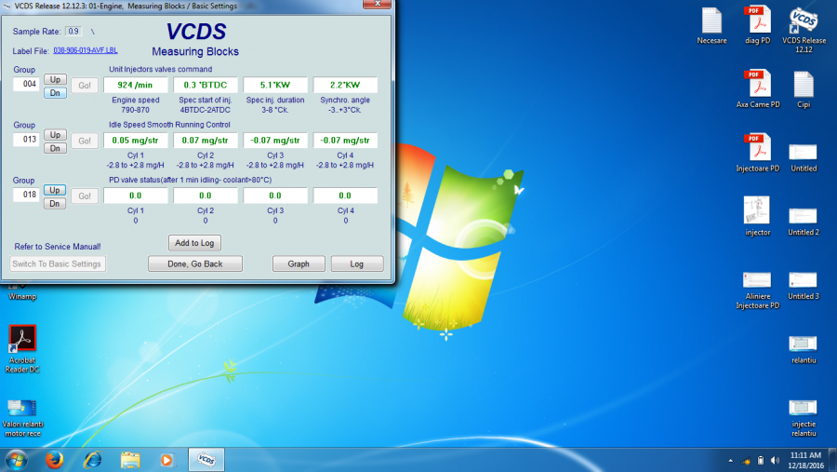Open the Graph view button
Screen dimensions: 837x472
(299, 264)
